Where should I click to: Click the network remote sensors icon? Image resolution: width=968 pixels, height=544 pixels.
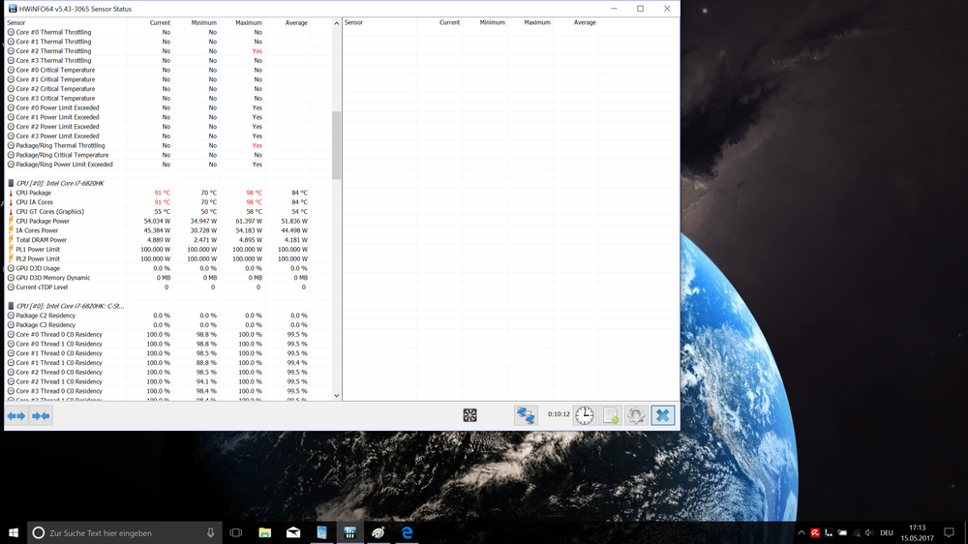click(x=526, y=415)
